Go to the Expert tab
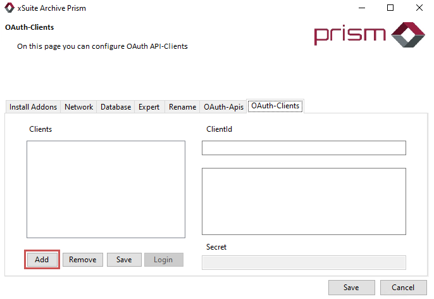Viewport: 434px width, 299px height. click(x=149, y=107)
